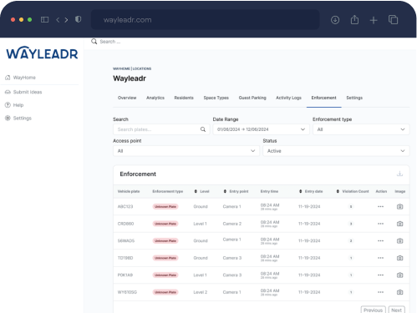Switch to the Analytics tab
This screenshot has height=313, width=417.
(155, 98)
